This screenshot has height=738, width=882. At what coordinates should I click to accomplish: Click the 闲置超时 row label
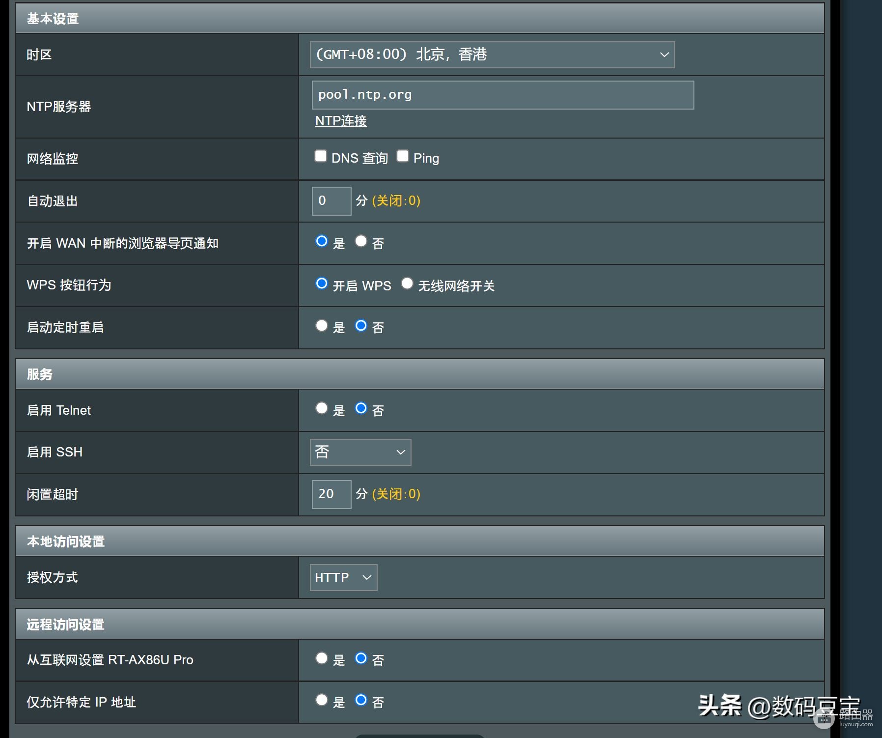tap(53, 494)
